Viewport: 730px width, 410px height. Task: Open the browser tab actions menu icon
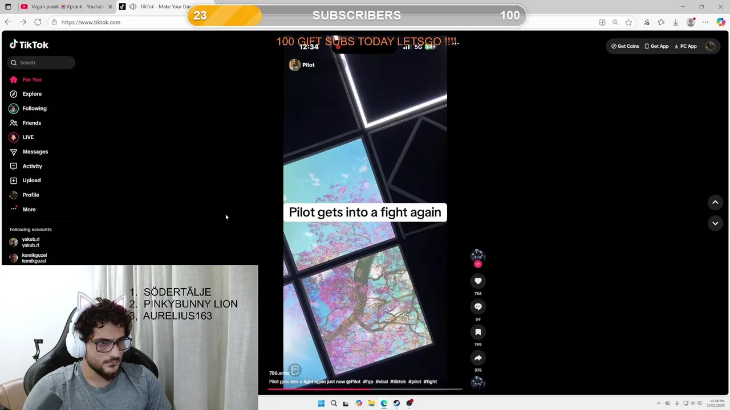(x=8, y=6)
